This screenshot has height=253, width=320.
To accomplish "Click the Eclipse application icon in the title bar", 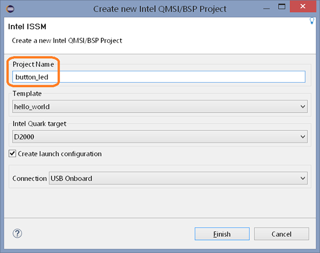I will pyautogui.click(x=10, y=9).
